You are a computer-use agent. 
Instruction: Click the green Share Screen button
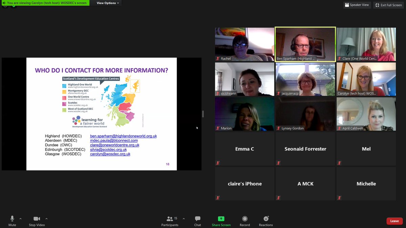(x=221, y=221)
